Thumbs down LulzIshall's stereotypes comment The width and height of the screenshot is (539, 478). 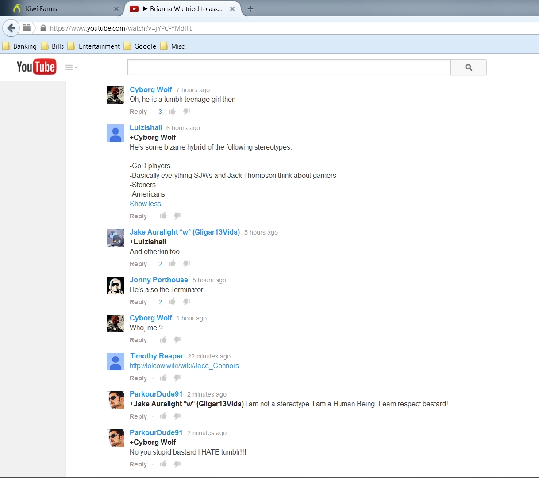[177, 216]
